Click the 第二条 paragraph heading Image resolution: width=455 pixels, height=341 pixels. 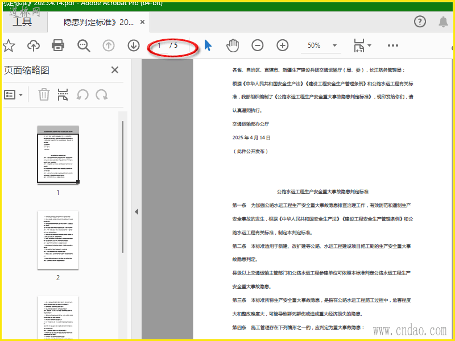[239, 246]
